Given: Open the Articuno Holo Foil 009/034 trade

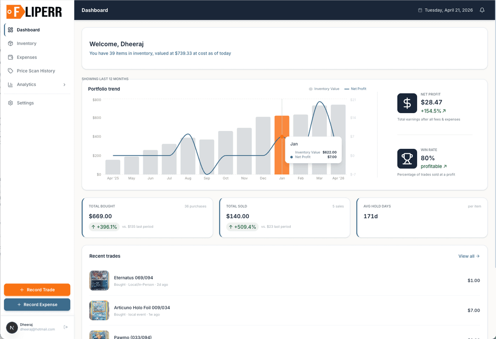Looking at the screenshot, I should point(284,311).
